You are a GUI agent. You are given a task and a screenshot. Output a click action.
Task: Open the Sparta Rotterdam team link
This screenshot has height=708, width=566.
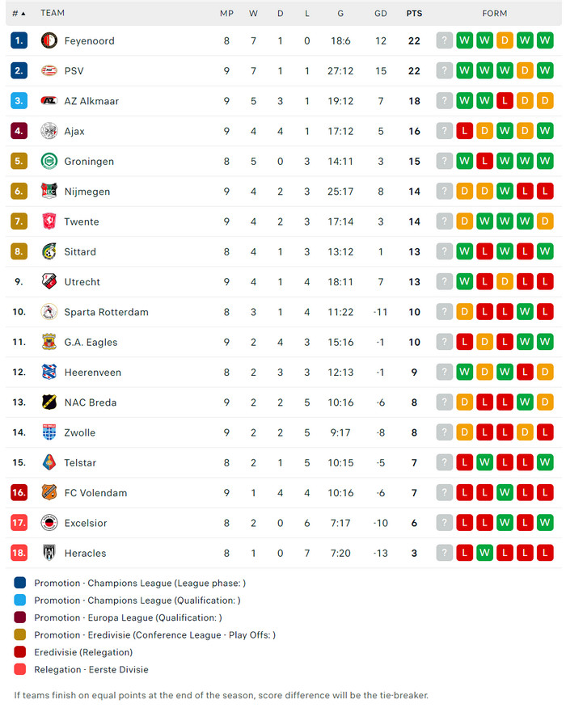106,312
